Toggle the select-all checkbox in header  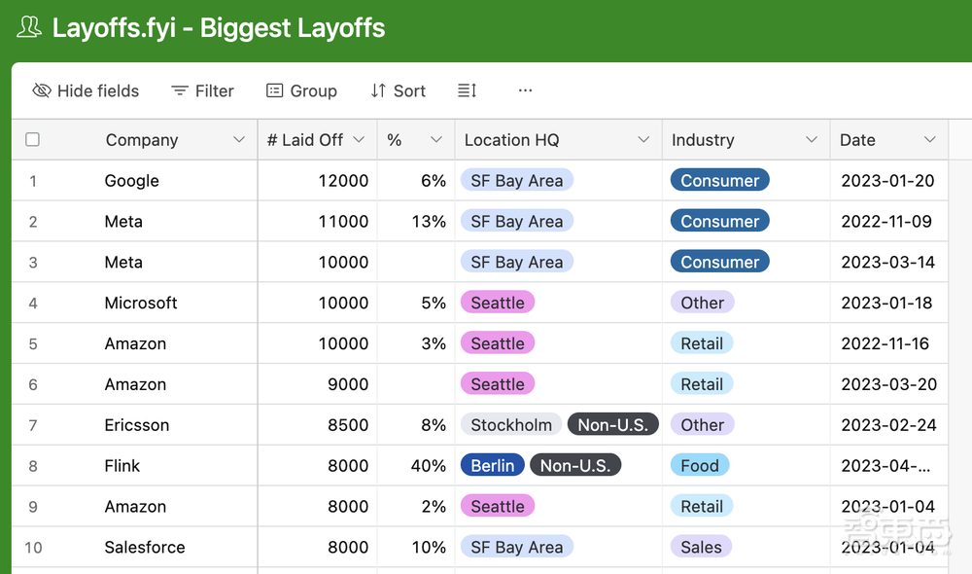point(32,139)
